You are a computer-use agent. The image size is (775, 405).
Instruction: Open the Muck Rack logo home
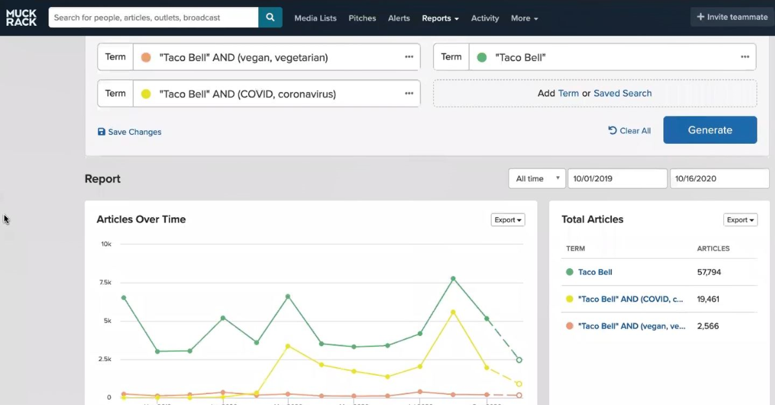[x=21, y=17]
